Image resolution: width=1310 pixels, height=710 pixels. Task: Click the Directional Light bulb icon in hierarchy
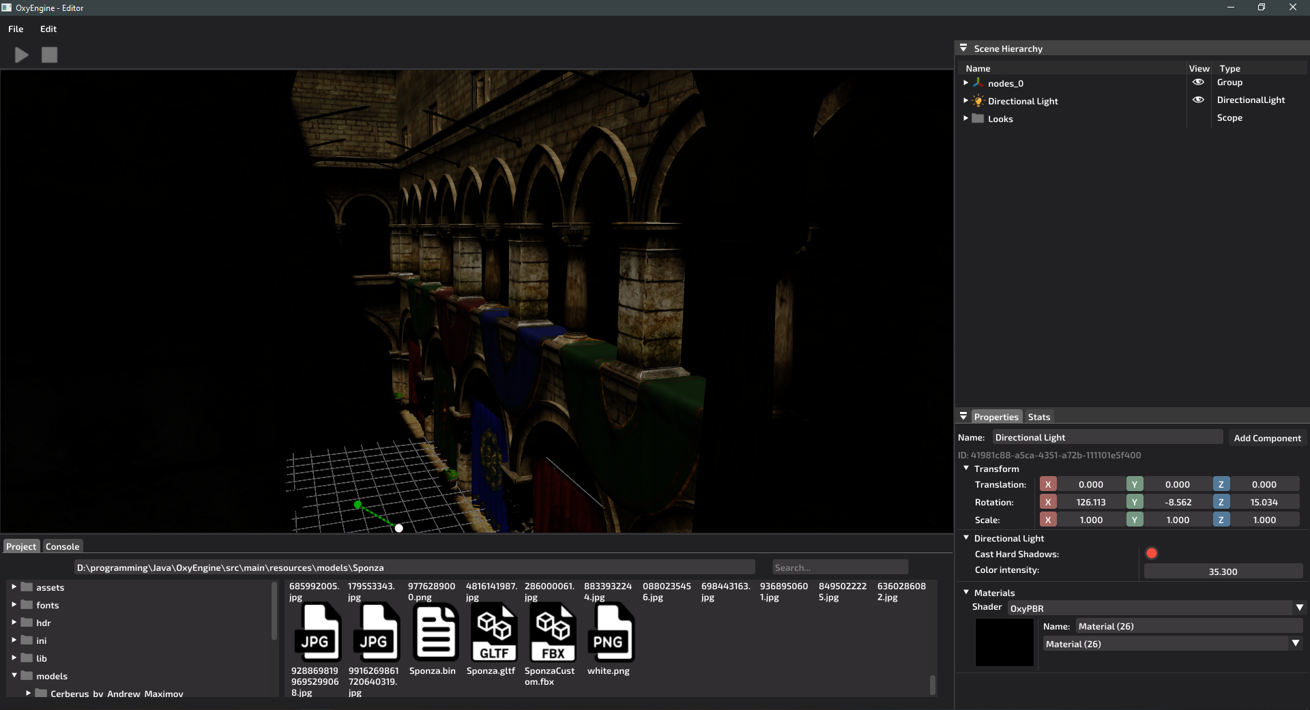pos(978,101)
